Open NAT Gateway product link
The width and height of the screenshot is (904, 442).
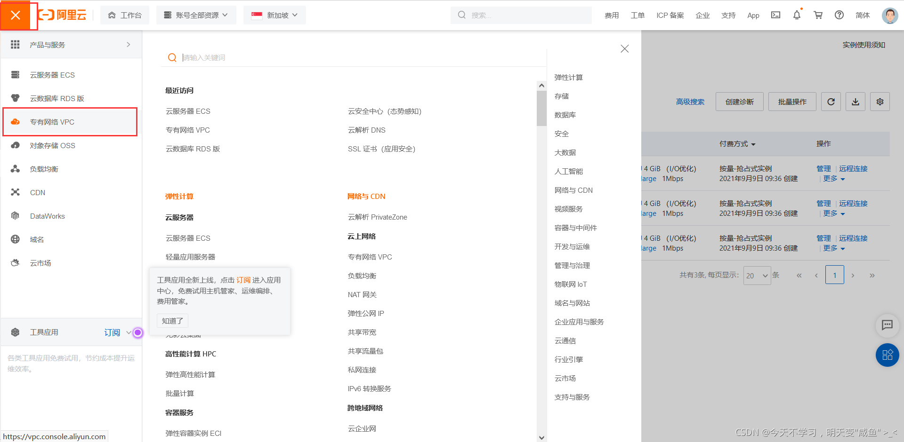362,295
